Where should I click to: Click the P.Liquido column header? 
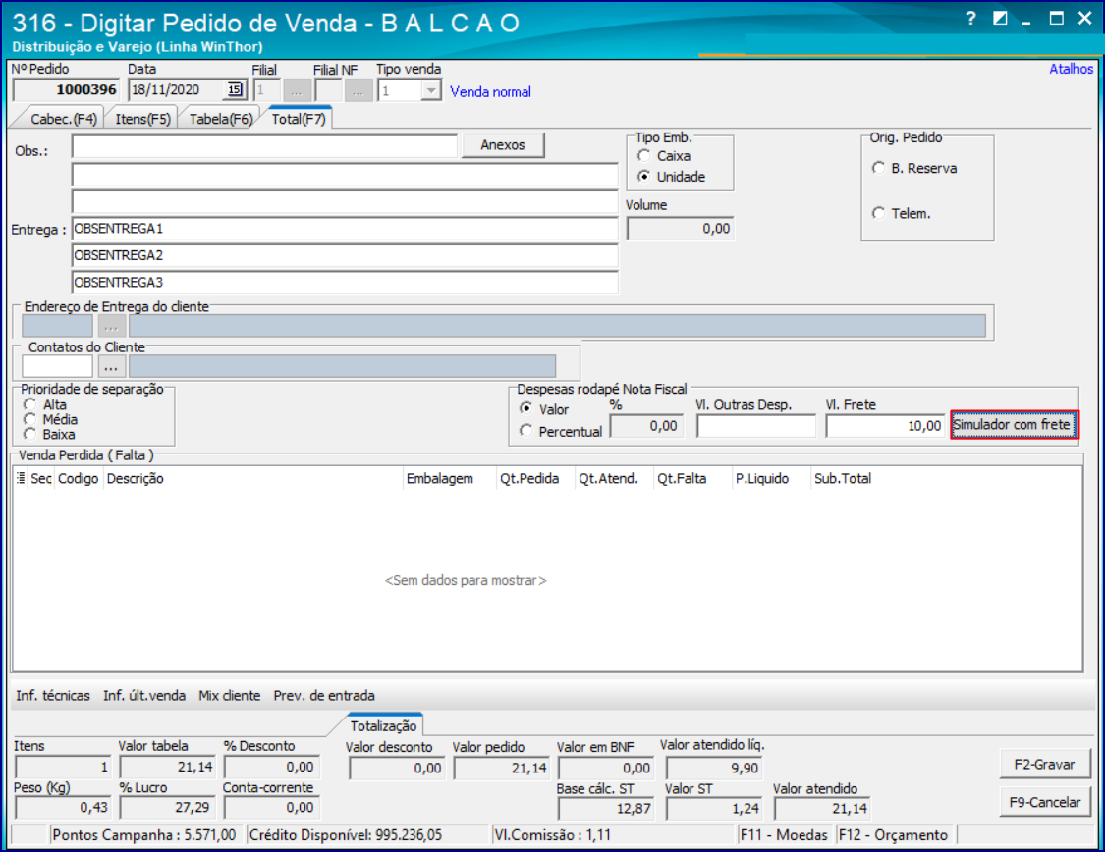pyautogui.click(x=772, y=479)
